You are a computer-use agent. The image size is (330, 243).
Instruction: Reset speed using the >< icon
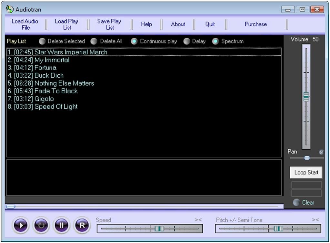point(198,220)
